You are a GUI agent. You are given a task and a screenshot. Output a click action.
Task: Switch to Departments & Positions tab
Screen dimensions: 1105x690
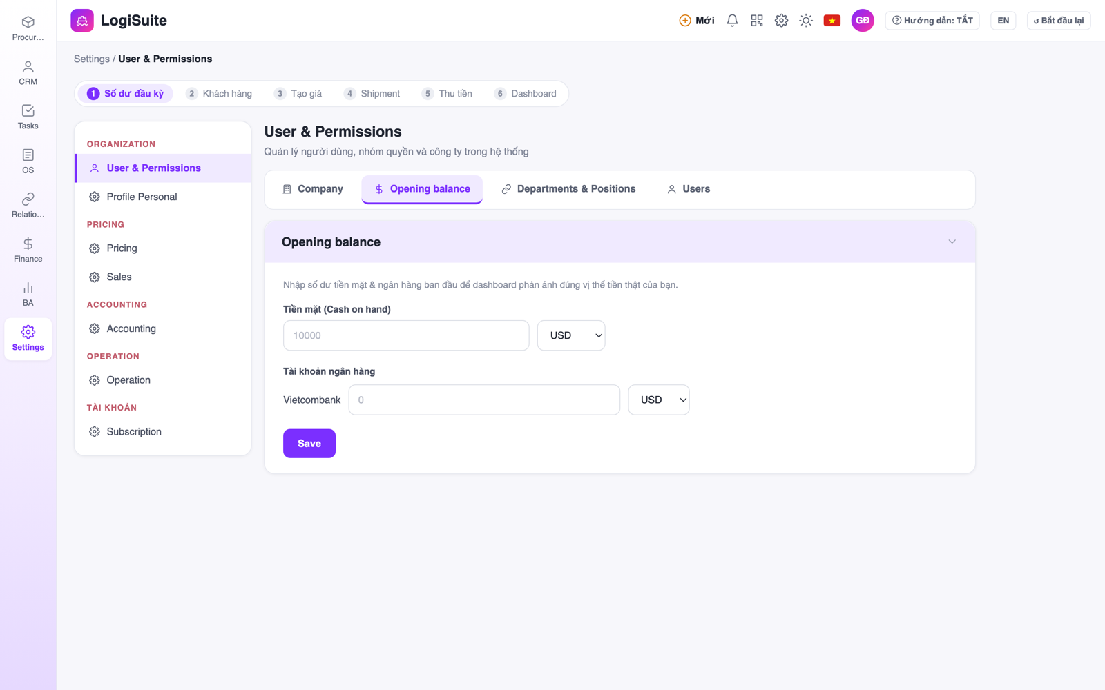click(x=568, y=189)
